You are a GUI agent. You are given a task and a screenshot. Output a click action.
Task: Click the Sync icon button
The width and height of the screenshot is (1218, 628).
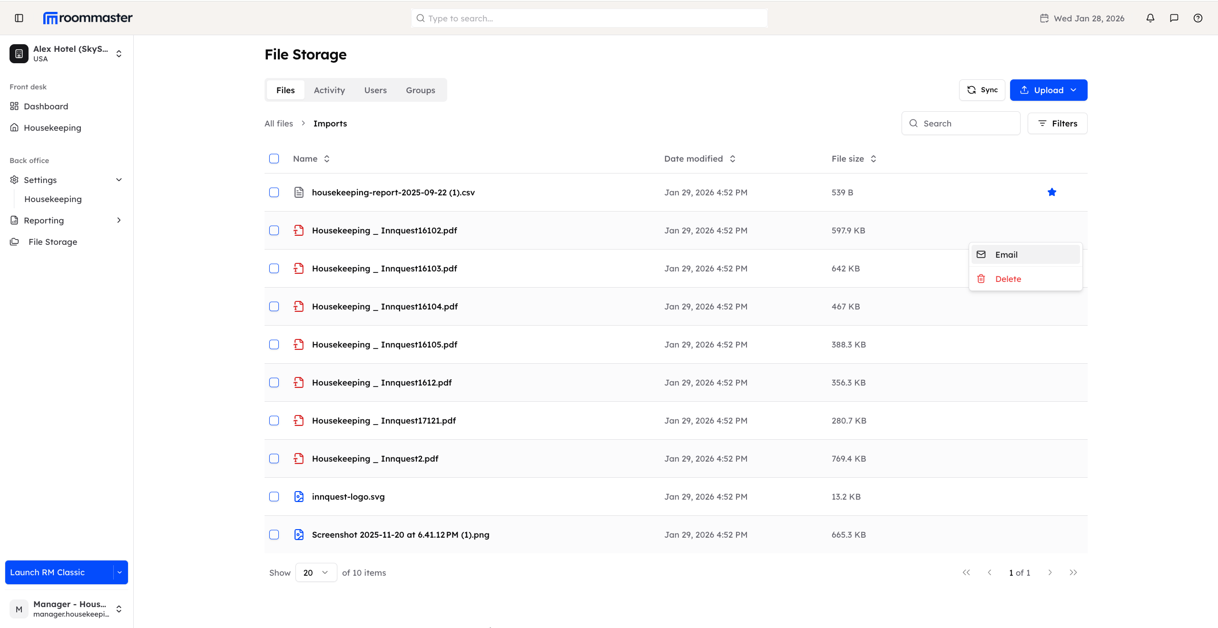[x=972, y=90]
